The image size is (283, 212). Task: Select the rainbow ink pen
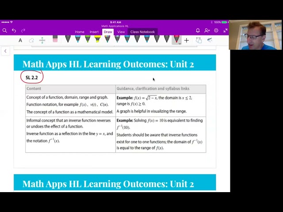coord(107,39)
